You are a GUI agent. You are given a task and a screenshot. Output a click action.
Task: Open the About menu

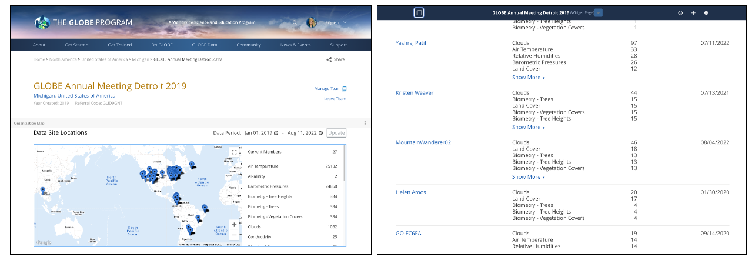[x=39, y=45]
